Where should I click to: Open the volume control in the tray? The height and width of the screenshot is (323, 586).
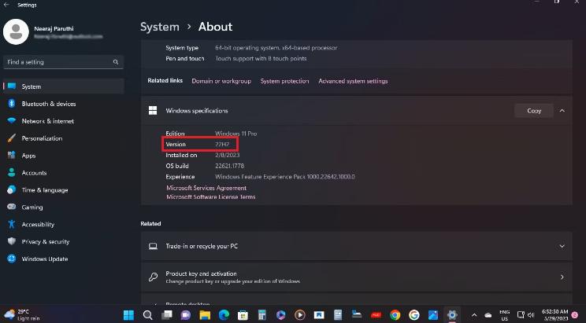(531, 315)
